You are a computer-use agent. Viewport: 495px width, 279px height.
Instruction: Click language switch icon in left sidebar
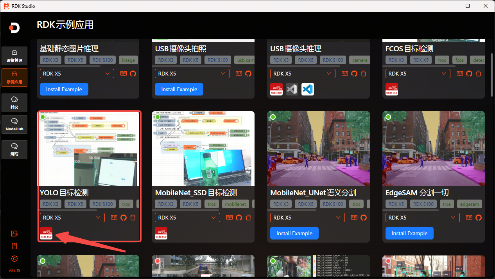coord(14,234)
